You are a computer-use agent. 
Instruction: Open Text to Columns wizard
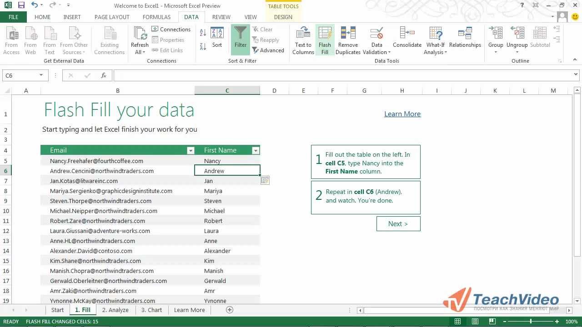(303, 40)
